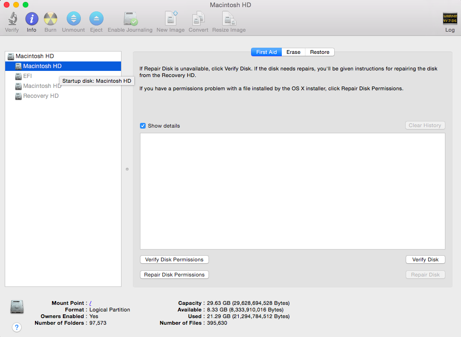Click the Clear History button

coord(425,125)
